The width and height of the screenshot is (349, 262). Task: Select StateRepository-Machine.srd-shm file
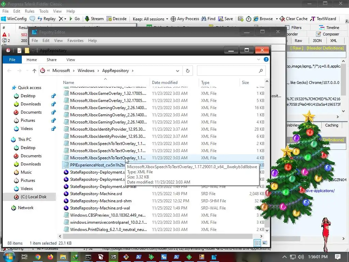coord(101,201)
